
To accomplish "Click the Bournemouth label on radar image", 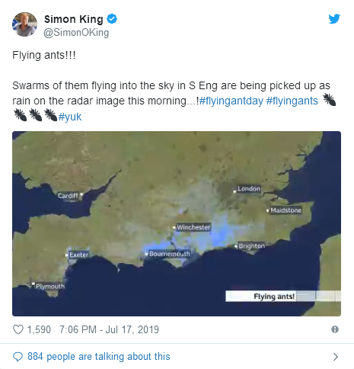I will click(169, 254).
